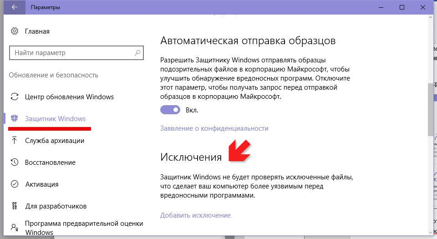Click the Для разработчиков tools icon
The image size is (437, 239).
pyautogui.click(x=15, y=206)
